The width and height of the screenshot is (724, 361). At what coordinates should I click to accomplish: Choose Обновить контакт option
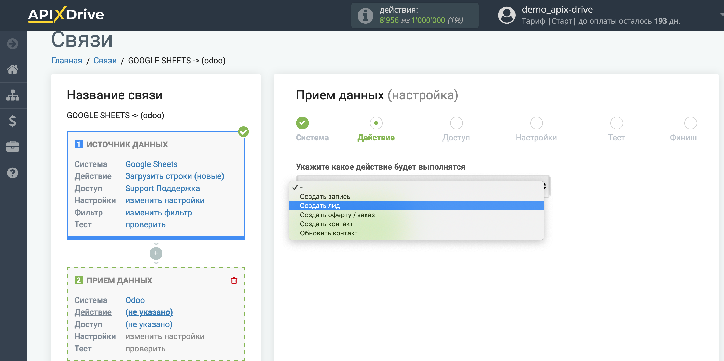pos(416,233)
